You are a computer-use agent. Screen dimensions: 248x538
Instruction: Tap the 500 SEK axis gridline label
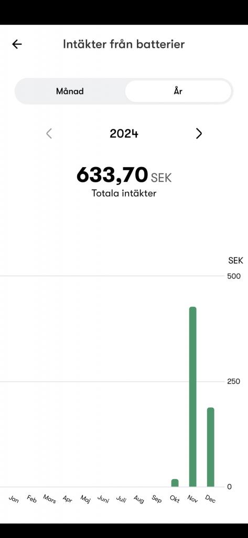point(234,276)
